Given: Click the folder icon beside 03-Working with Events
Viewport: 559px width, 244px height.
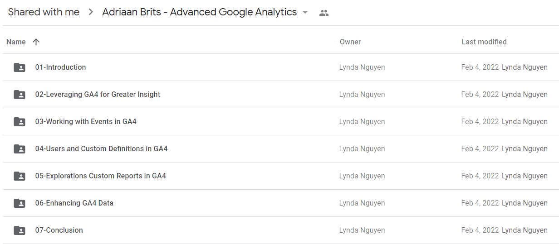Looking at the screenshot, I should point(20,122).
